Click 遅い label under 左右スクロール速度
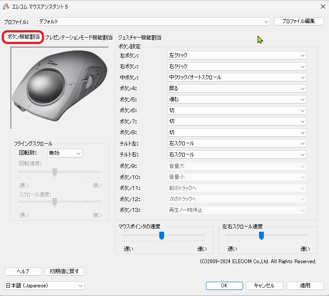The image size is (329, 296). tap(232, 249)
